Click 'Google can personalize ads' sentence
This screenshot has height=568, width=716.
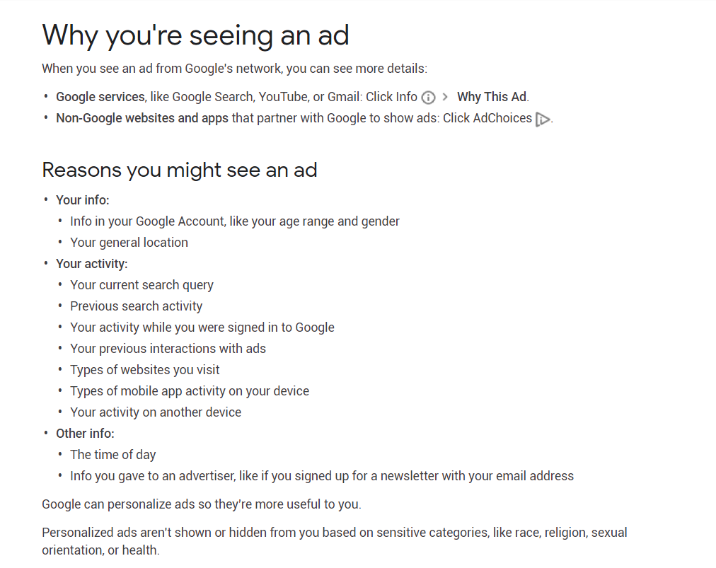[x=202, y=504]
